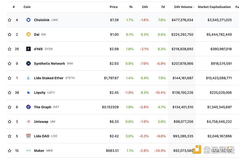
Task: Click the Synthetix Network logo icon
Action: 28,63
